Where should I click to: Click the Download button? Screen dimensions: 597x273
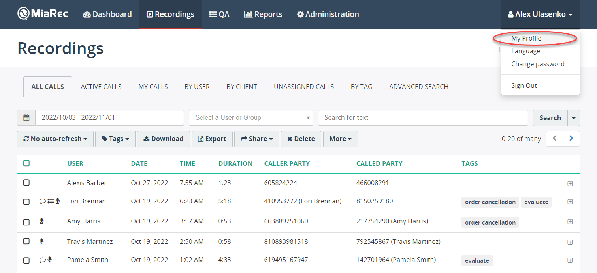pyautogui.click(x=164, y=139)
